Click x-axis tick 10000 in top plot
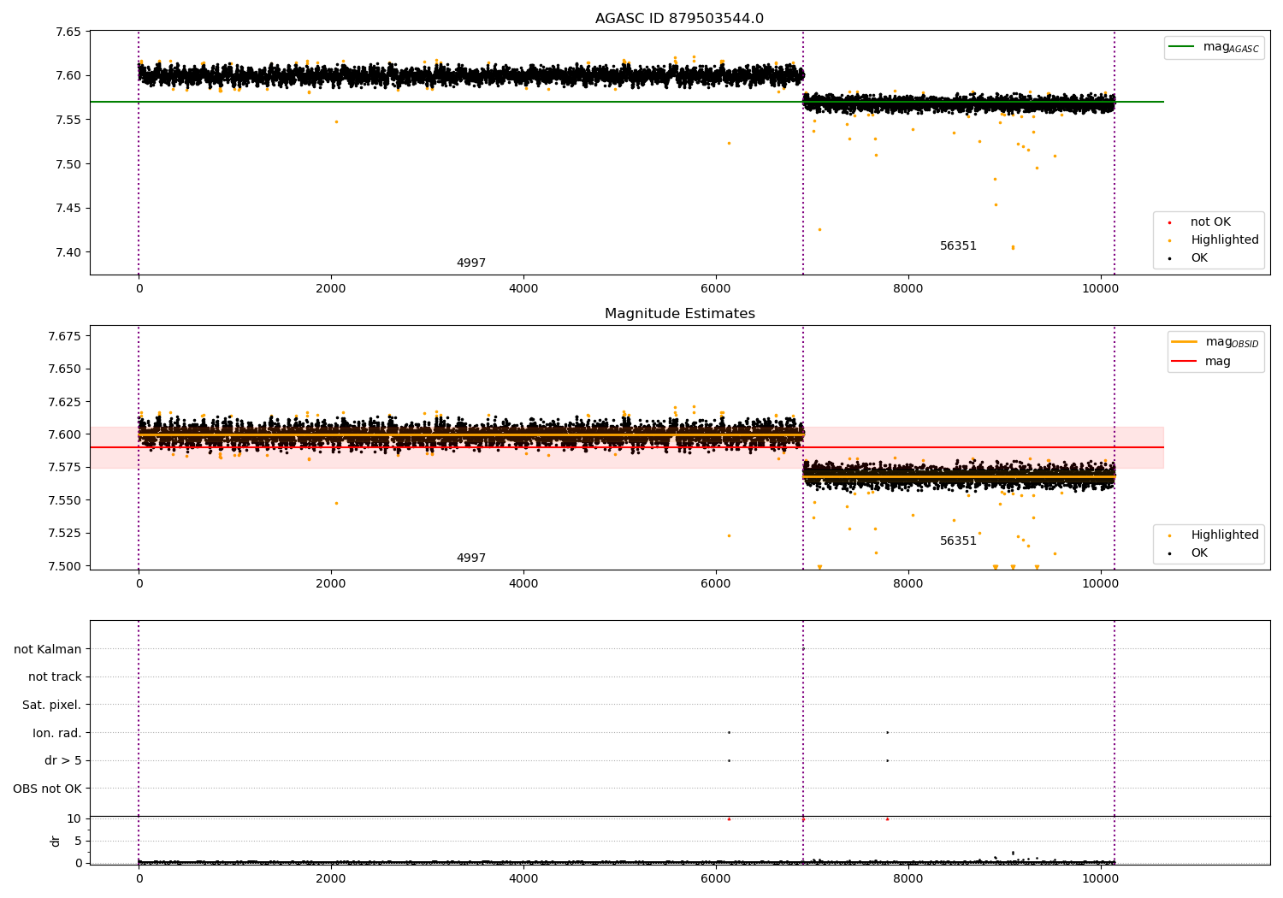Screen dimensions: 1283x898 coord(1100,289)
